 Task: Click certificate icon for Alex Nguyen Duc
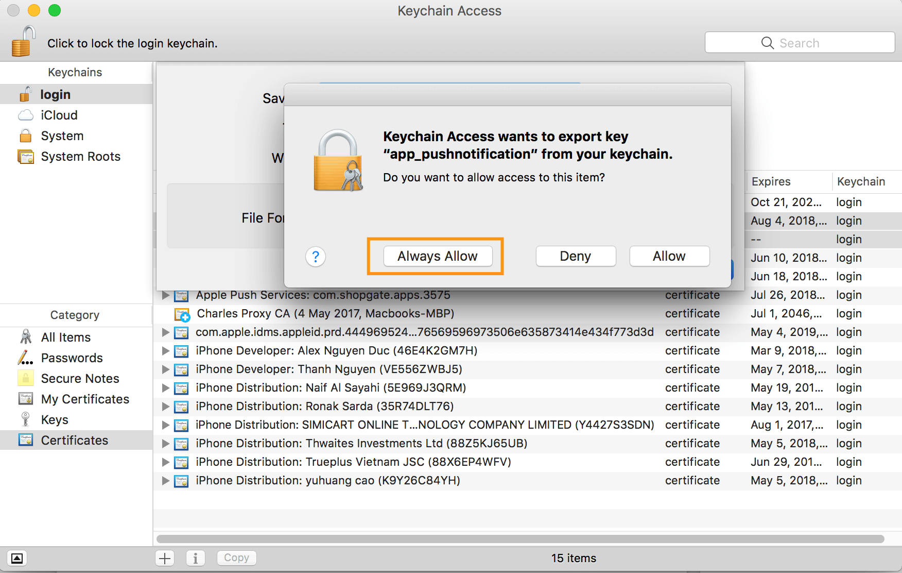pyautogui.click(x=181, y=351)
